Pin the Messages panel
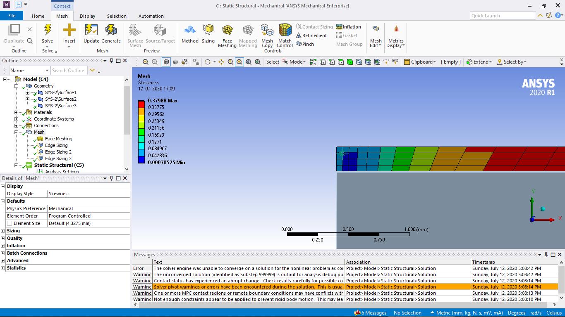 click(546, 255)
